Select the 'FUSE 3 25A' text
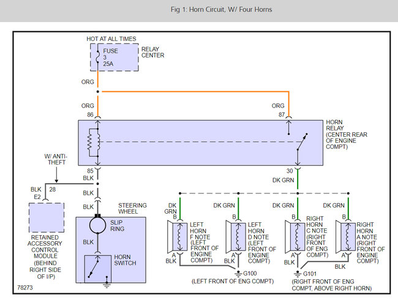The image size is (398, 300). (x=110, y=58)
